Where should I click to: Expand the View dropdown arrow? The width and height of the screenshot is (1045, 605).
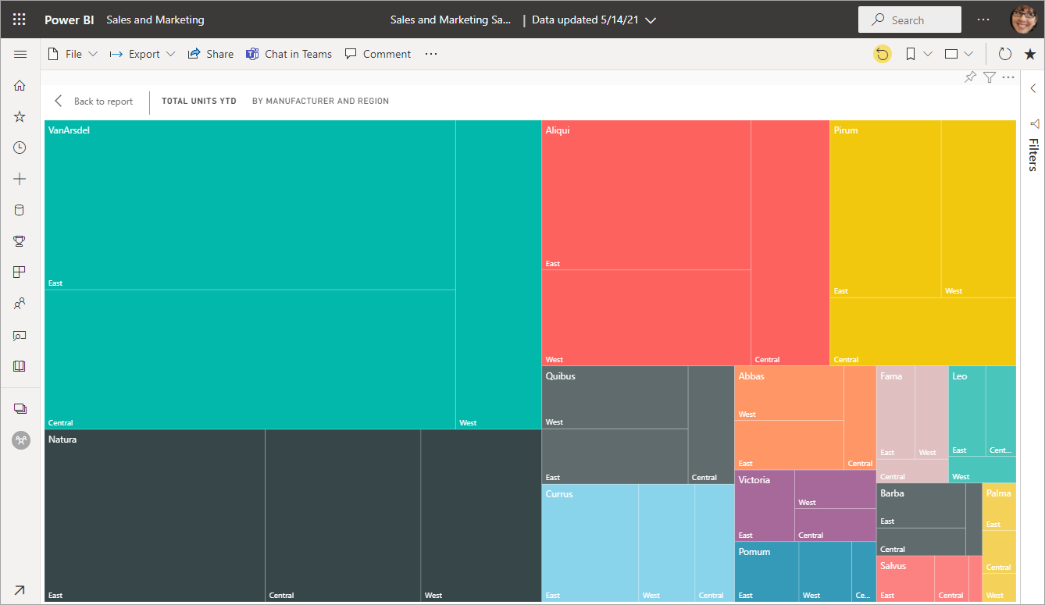[x=968, y=54]
